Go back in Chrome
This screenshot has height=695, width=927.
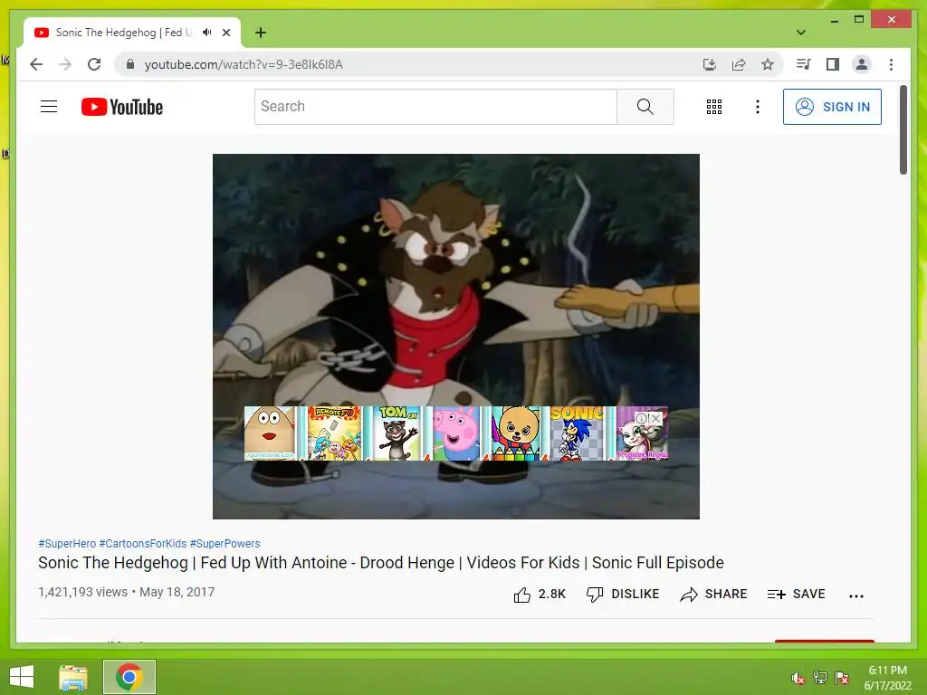(36, 64)
